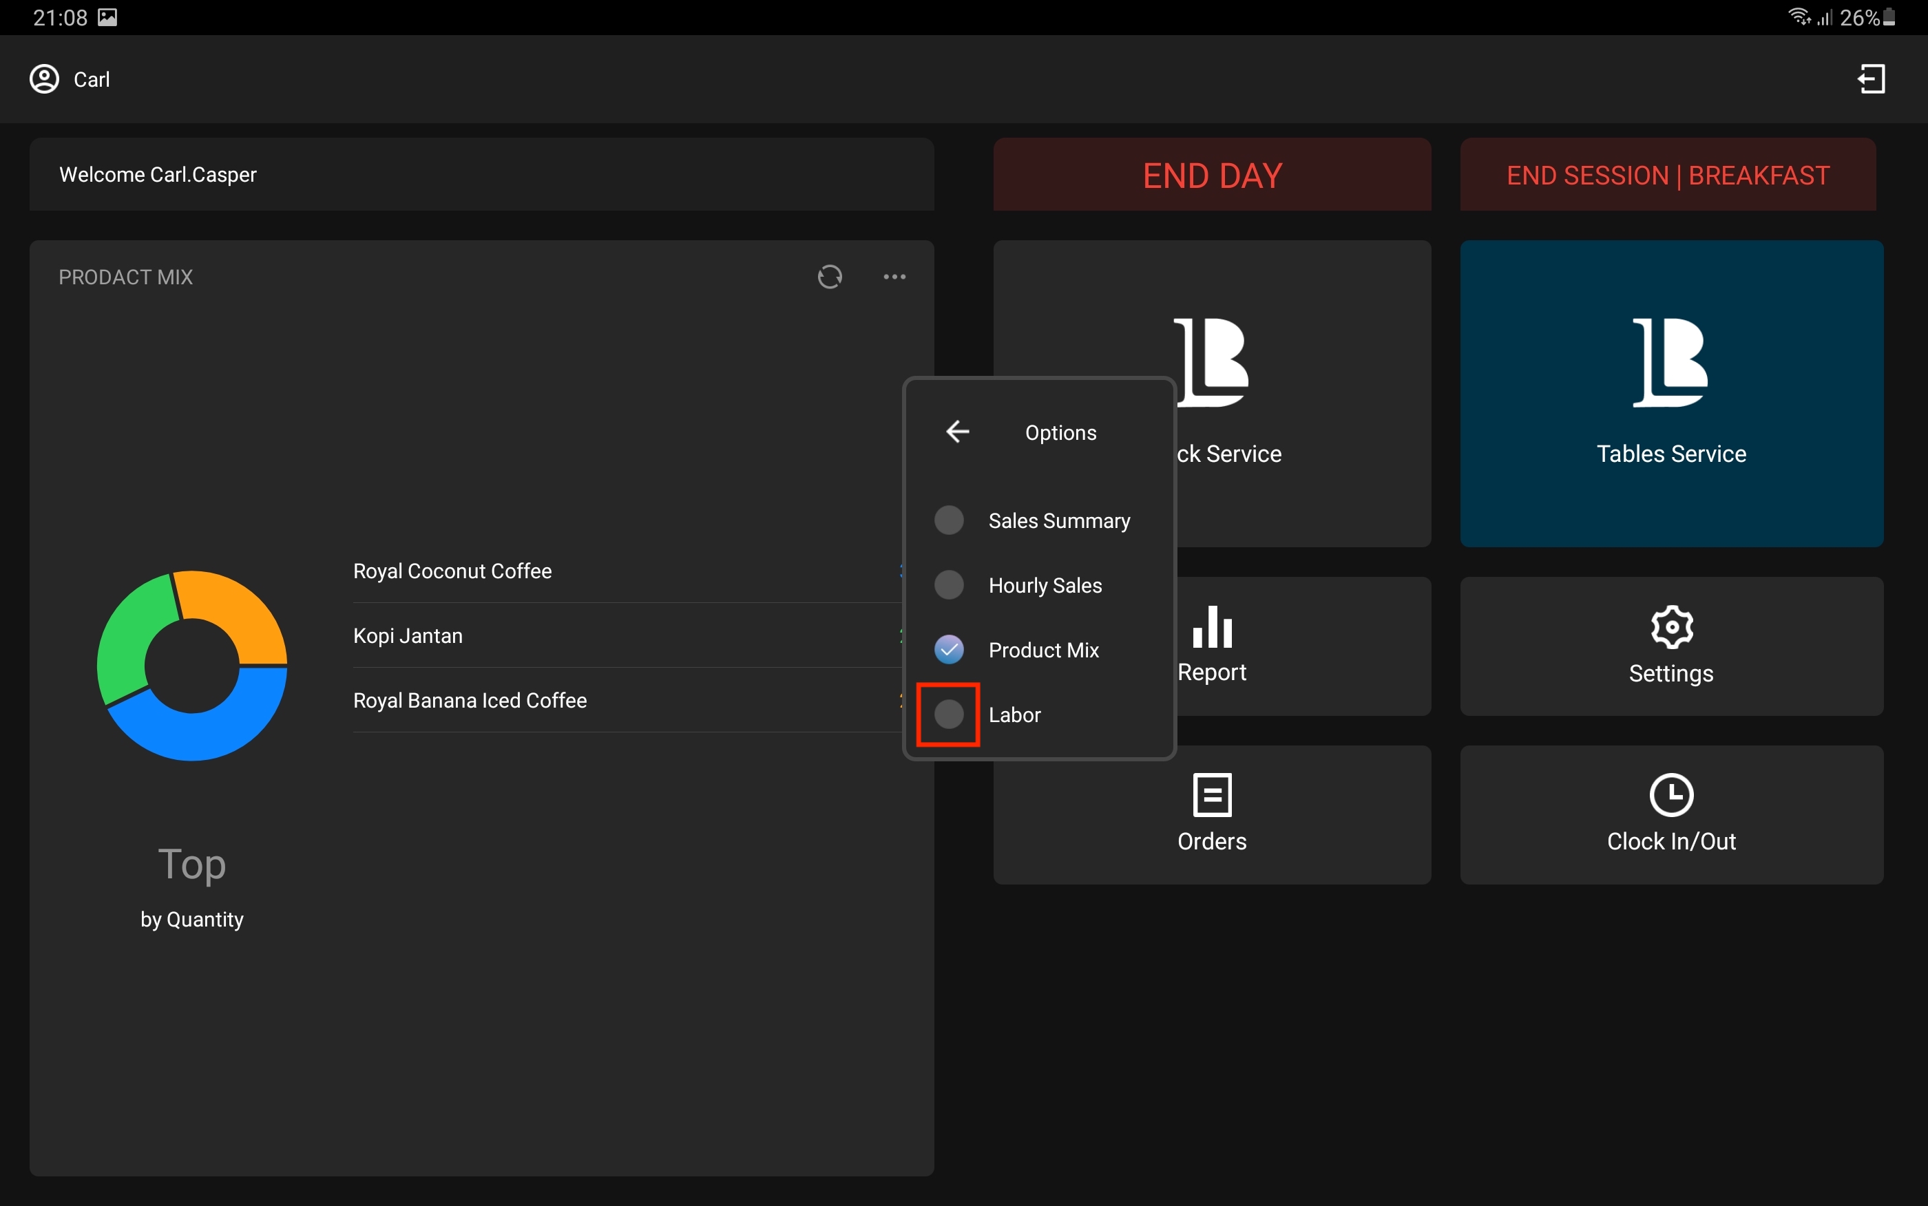Go back with the arrow in the Options popup

957,432
